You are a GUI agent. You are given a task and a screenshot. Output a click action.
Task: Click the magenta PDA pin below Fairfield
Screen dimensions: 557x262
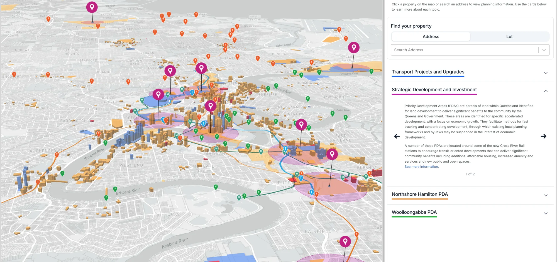click(345, 241)
